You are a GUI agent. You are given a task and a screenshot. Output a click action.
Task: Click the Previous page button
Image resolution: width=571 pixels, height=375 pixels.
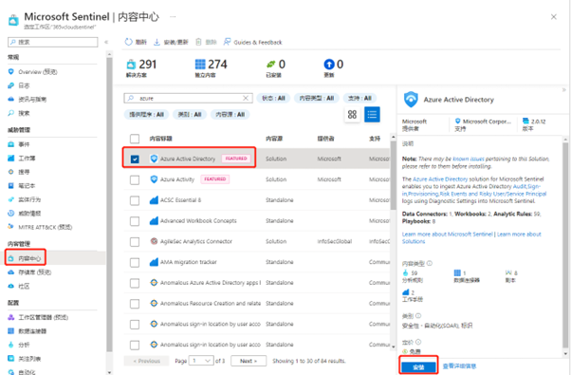click(x=146, y=361)
